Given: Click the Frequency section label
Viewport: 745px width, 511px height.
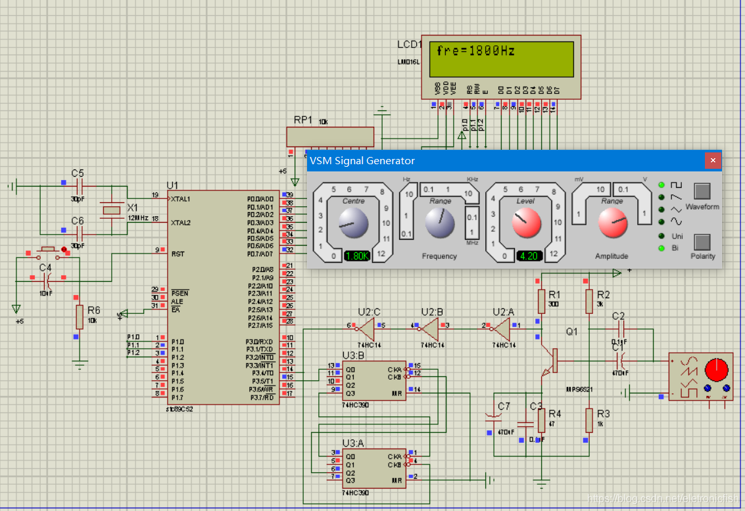Looking at the screenshot, I should click(x=439, y=256).
